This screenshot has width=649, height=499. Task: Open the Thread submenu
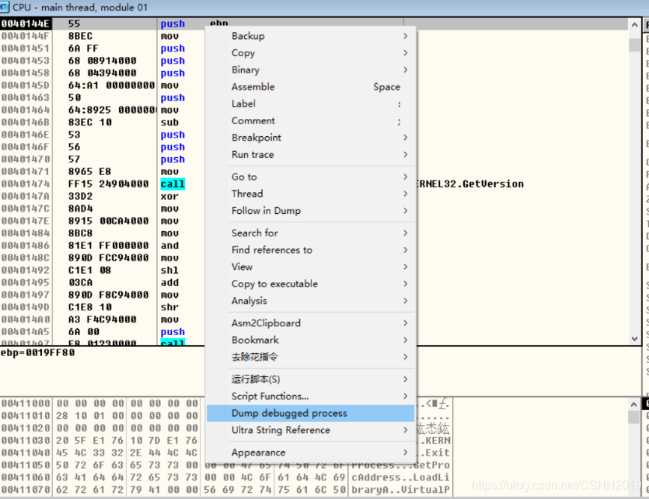(311, 194)
